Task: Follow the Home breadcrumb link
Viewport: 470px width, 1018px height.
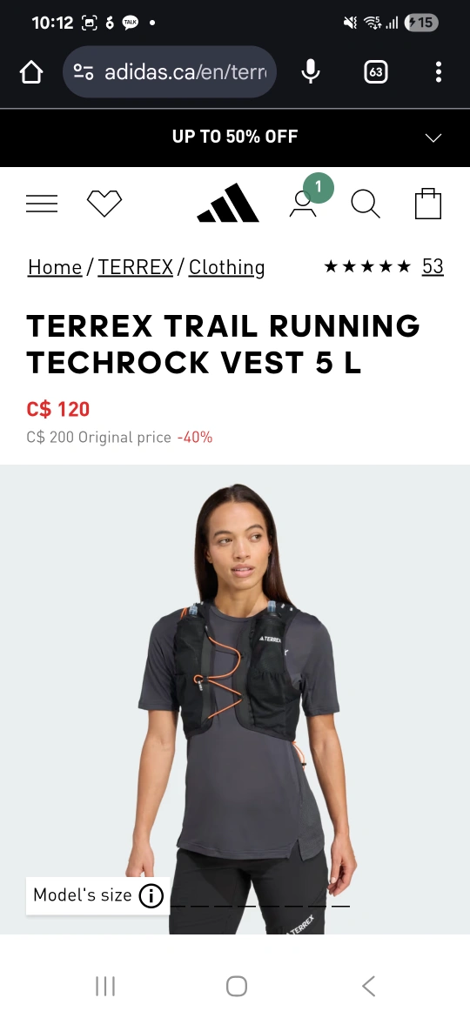Action: tap(55, 267)
